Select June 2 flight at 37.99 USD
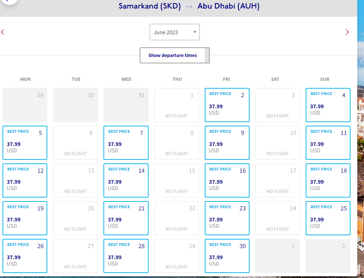The width and height of the screenshot is (364, 278). click(x=227, y=105)
